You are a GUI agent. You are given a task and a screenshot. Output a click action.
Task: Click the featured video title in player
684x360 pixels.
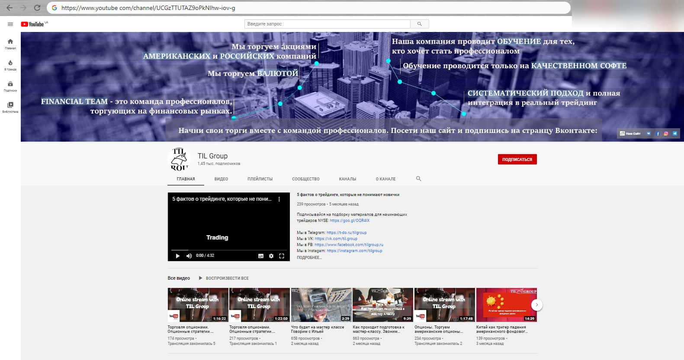pos(222,199)
